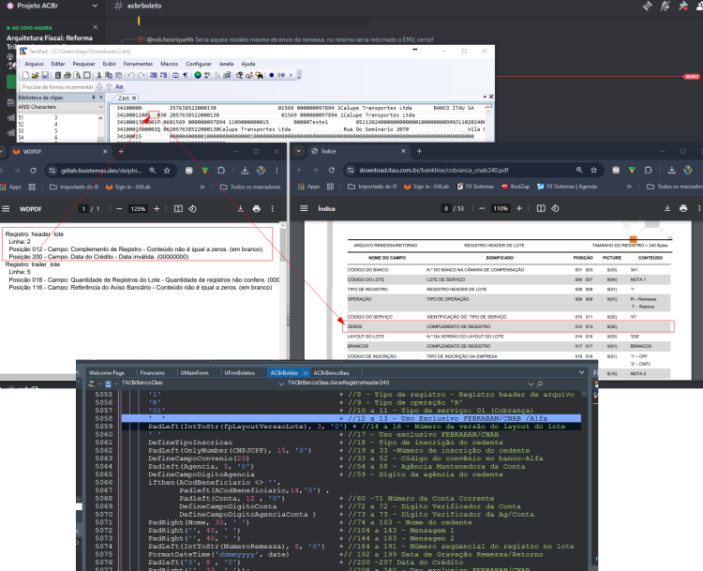Viewport: 703px width, 571px height.
Task: Open TextPad document list dropdown arrow
Action: point(485,97)
